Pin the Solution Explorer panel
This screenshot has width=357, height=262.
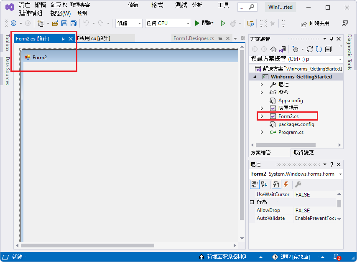(332, 39)
